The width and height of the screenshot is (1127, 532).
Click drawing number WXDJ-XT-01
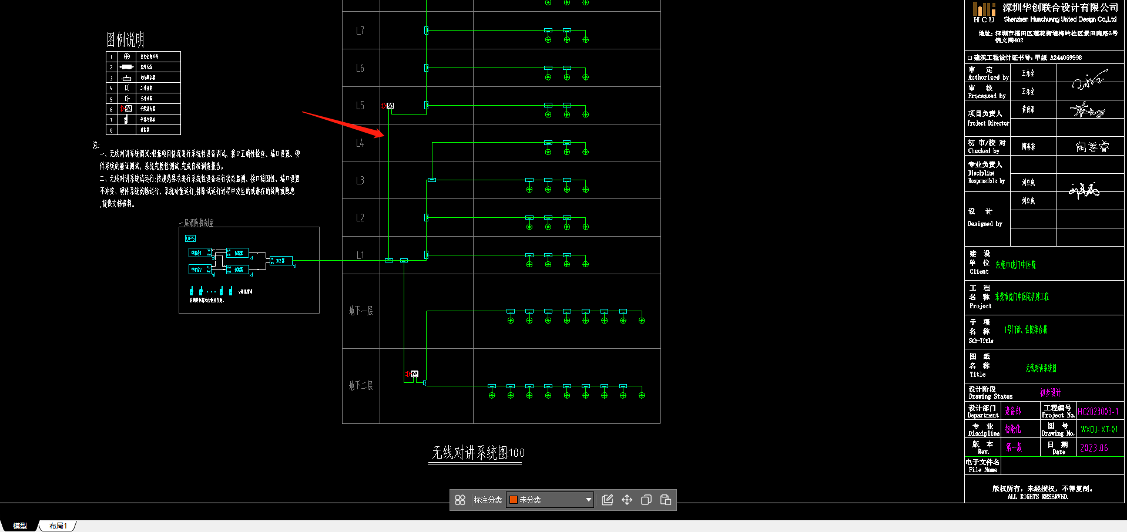(x=1099, y=429)
